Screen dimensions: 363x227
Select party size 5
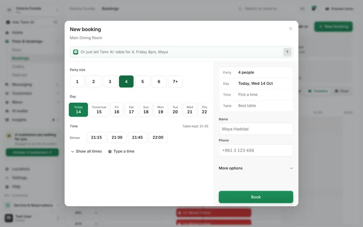click(143, 81)
